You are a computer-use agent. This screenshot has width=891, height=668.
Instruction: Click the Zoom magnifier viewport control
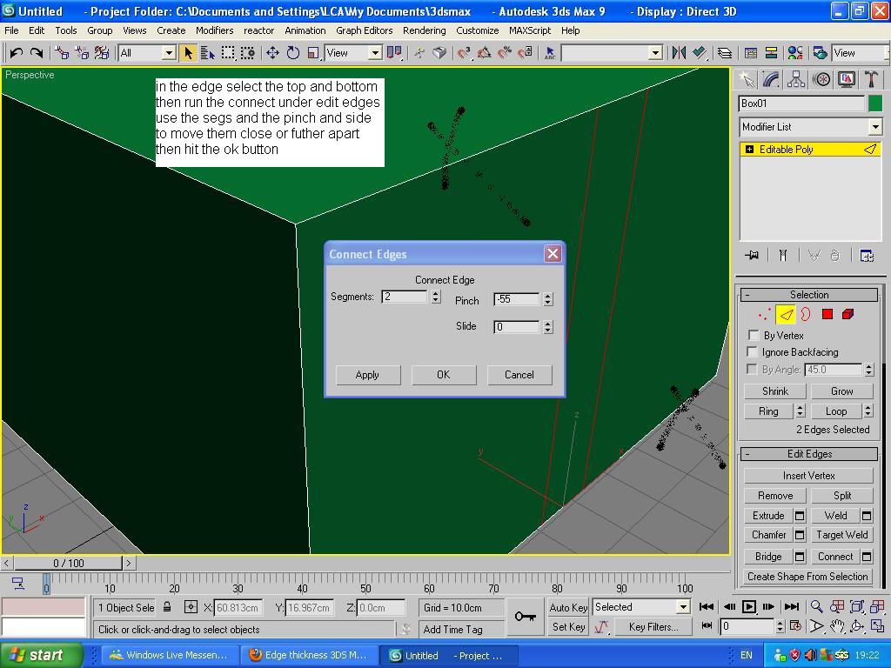pos(816,606)
